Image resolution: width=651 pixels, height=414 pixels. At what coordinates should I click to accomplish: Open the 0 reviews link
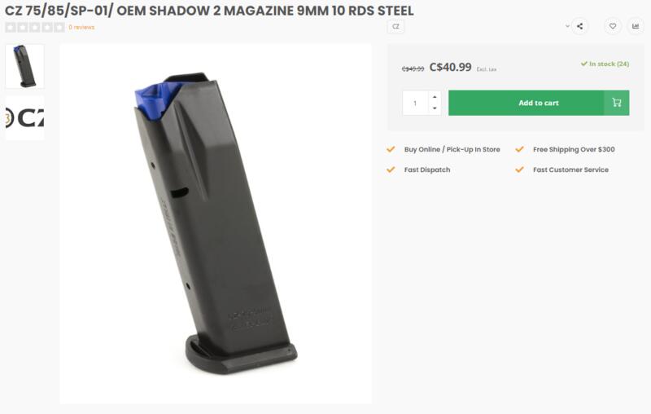click(81, 28)
